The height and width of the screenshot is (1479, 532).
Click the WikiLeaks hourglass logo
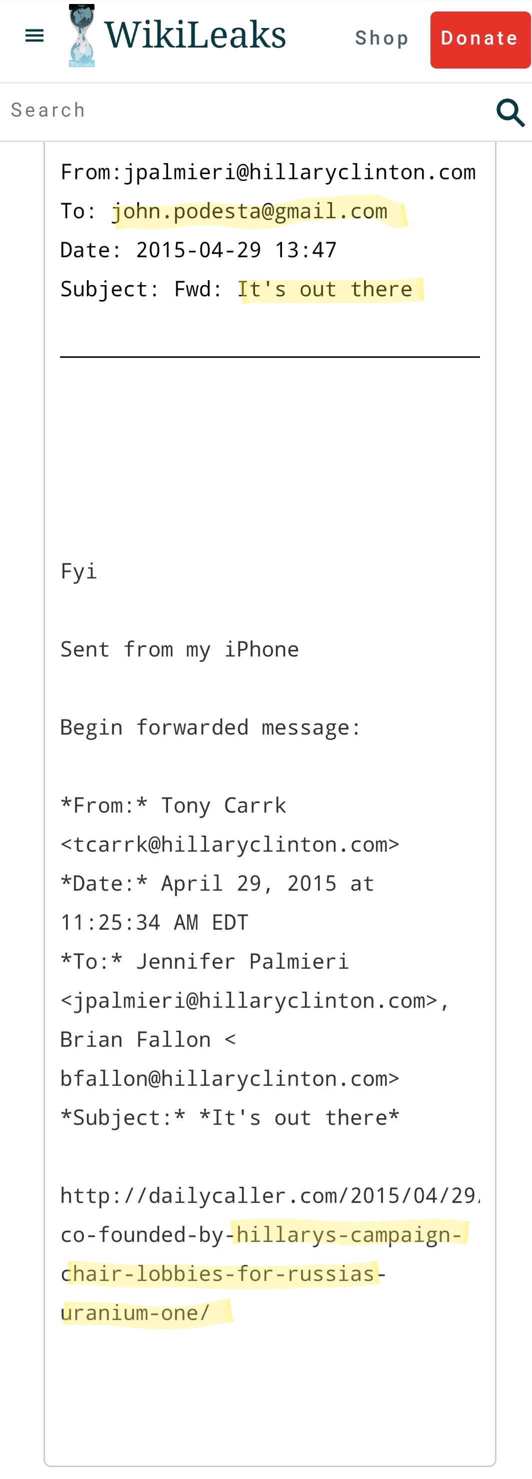pyautogui.click(x=81, y=36)
